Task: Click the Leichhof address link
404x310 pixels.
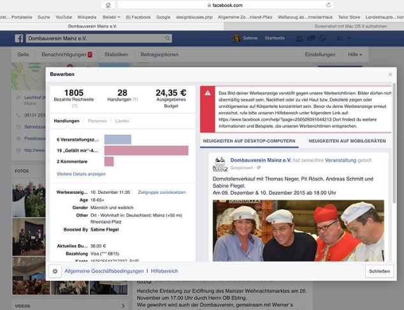Action: coord(35,98)
